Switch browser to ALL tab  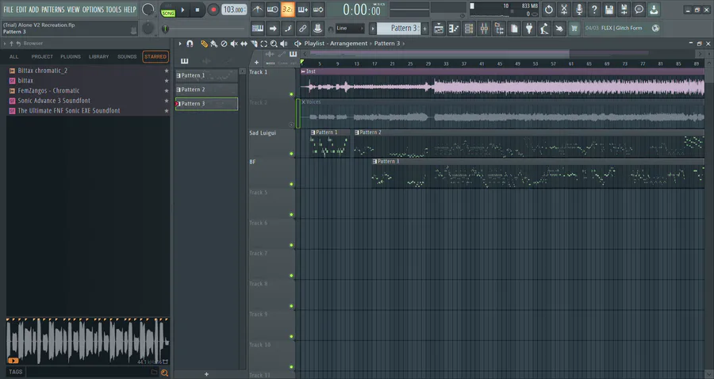14,57
